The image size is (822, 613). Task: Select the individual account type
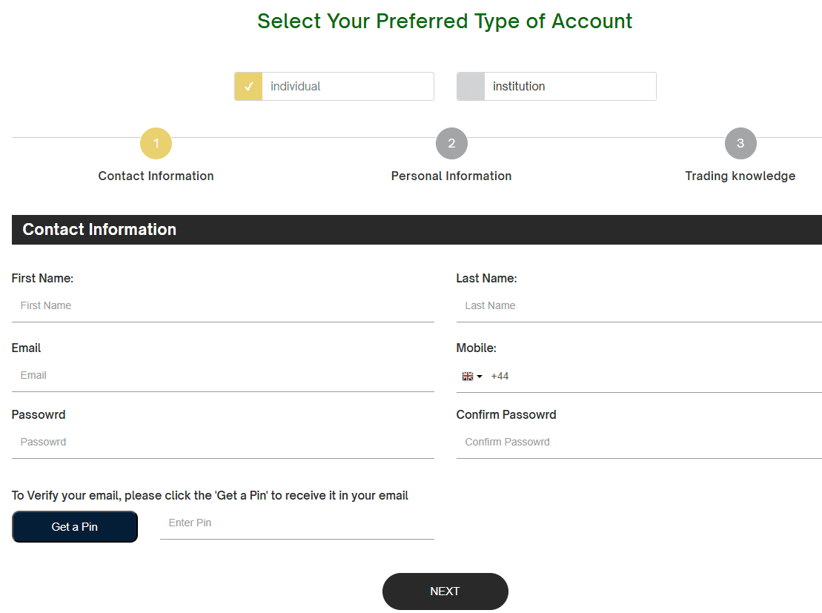(x=334, y=86)
